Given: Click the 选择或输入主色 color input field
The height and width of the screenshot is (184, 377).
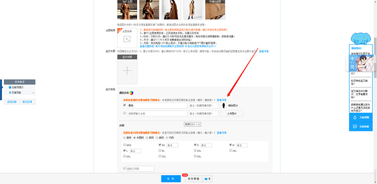Looking at the screenshot, I should [x=157, y=113].
